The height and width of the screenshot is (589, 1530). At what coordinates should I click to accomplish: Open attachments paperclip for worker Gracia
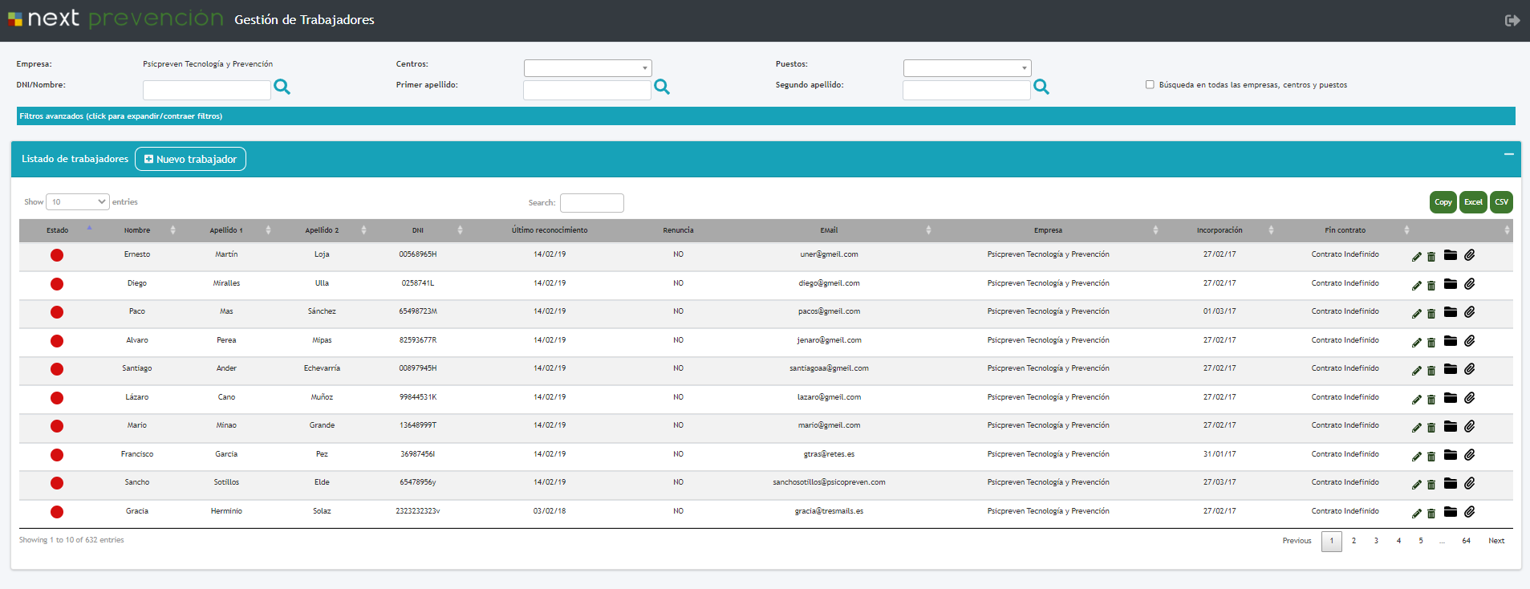(1470, 512)
